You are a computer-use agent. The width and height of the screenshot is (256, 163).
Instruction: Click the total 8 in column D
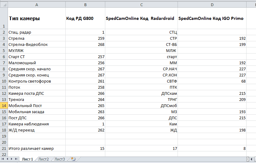(212, 148)
